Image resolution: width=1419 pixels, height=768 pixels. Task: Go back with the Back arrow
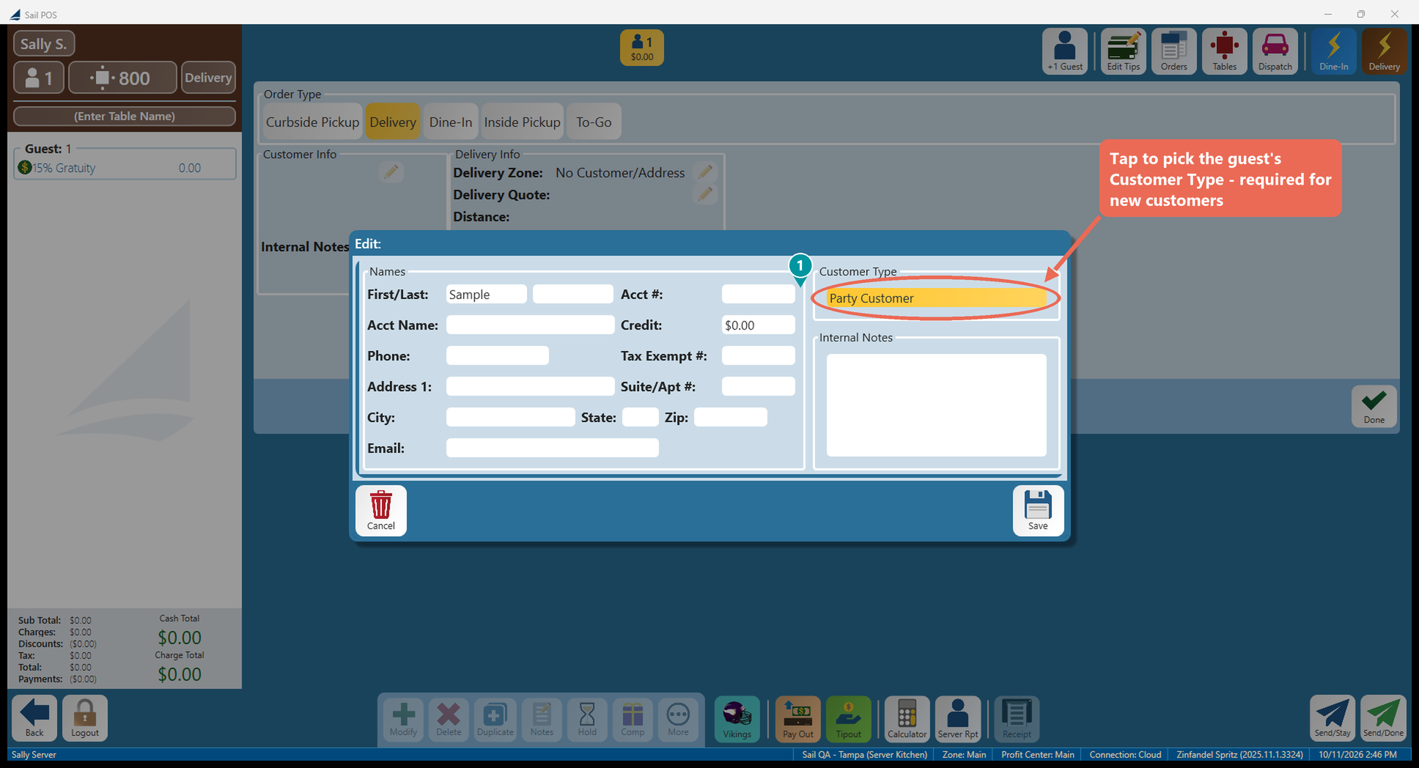[34, 717]
